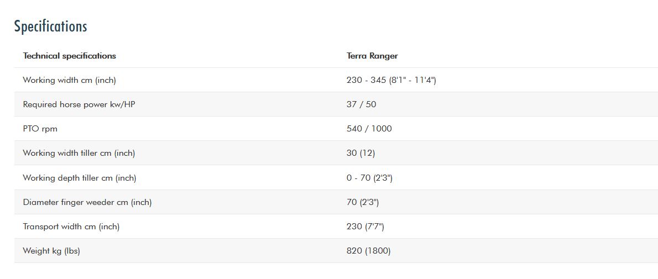Select the 540 / 1000 rpm value
This screenshot has height=279, width=658.
pos(369,129)
